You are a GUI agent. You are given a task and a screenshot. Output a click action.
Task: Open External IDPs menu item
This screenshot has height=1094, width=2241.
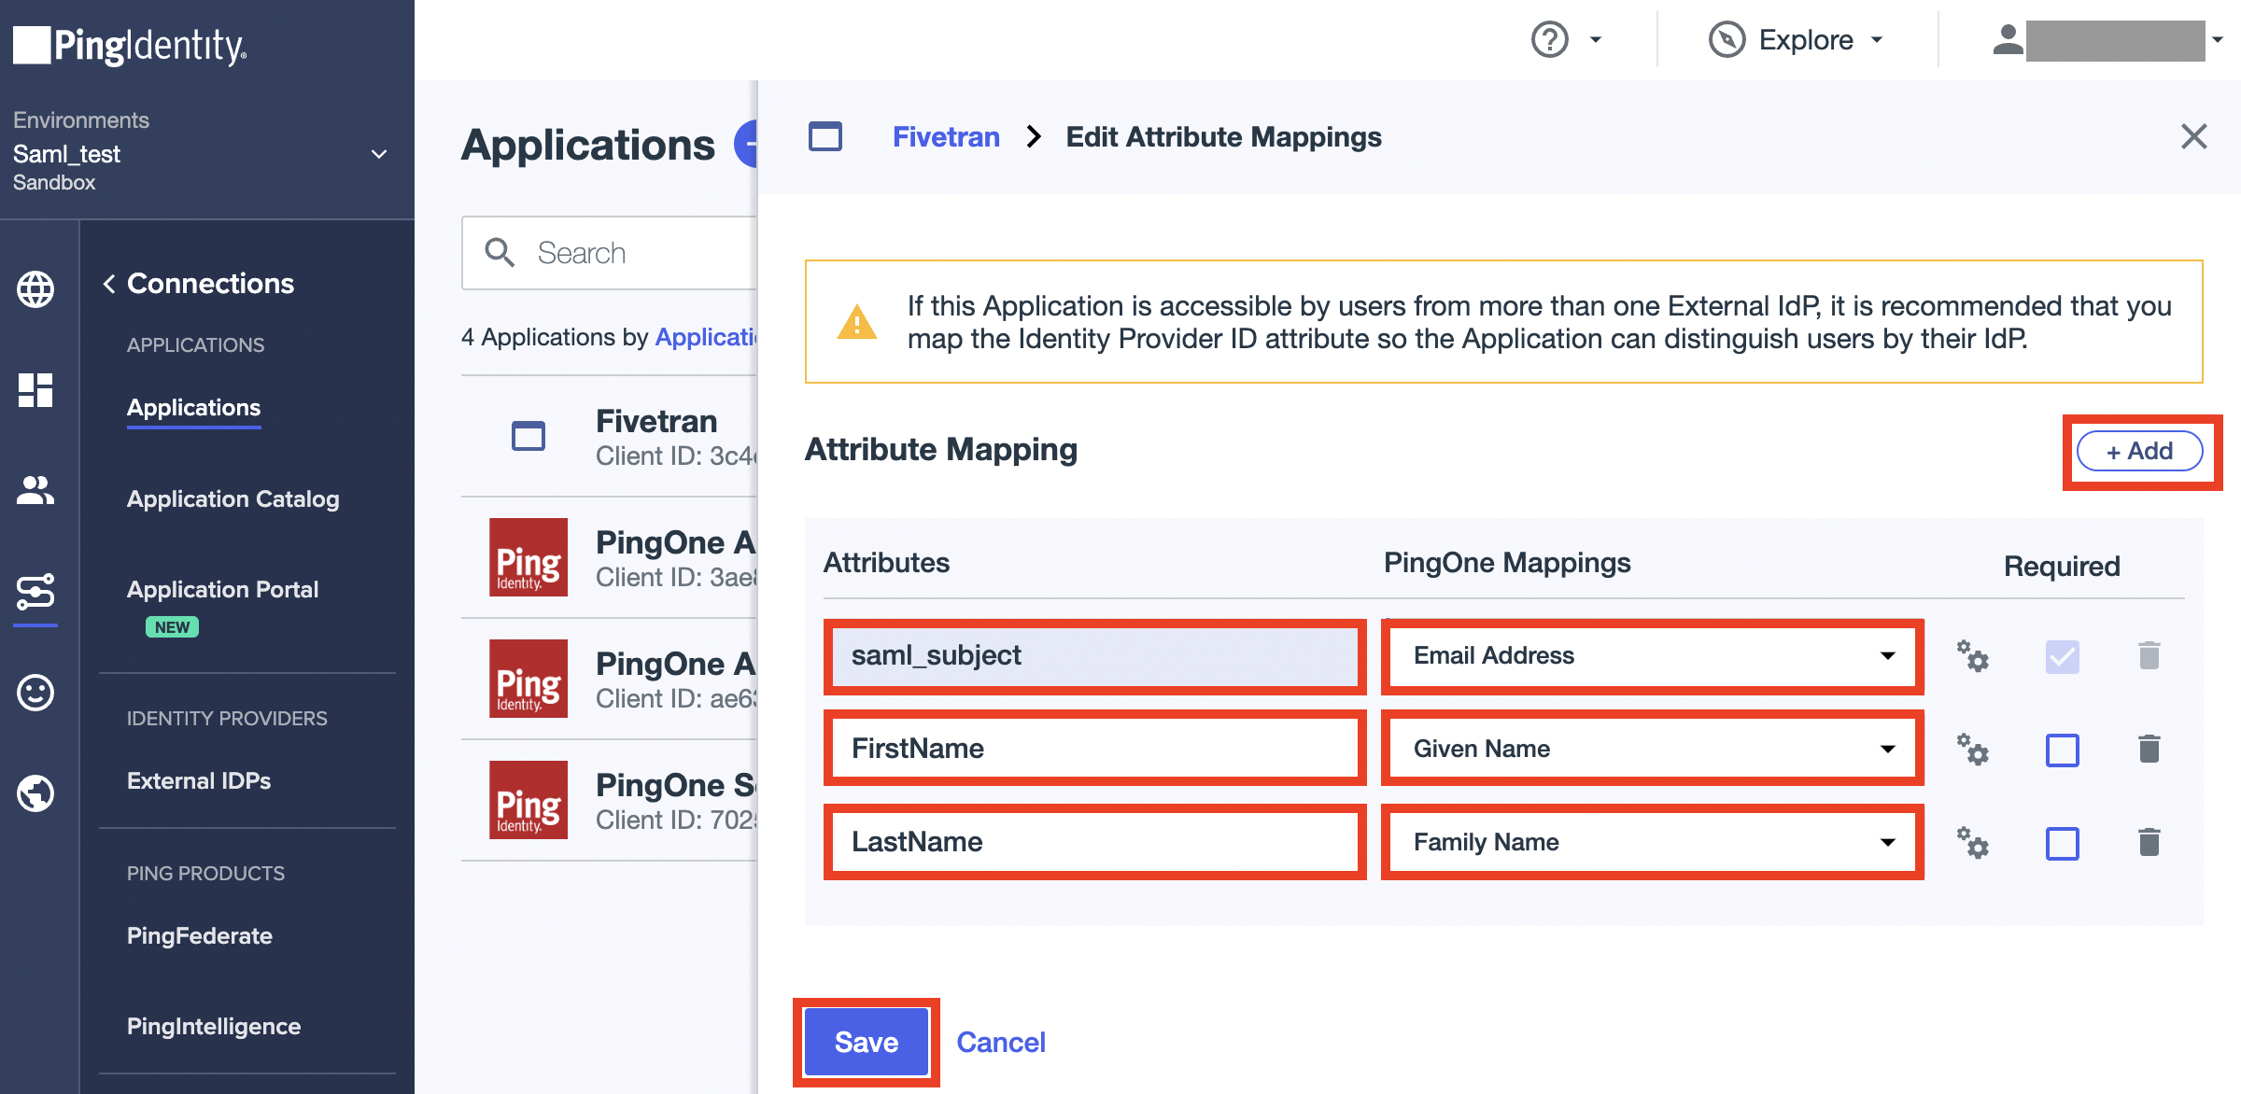coord(199,780)
